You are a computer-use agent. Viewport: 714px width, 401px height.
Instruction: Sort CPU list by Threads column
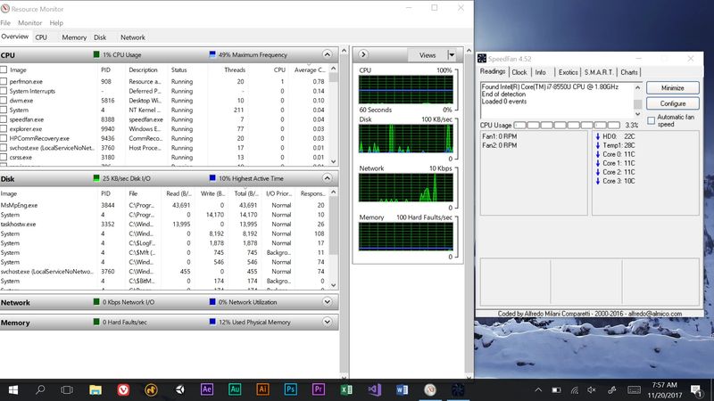tap(235, 70)
